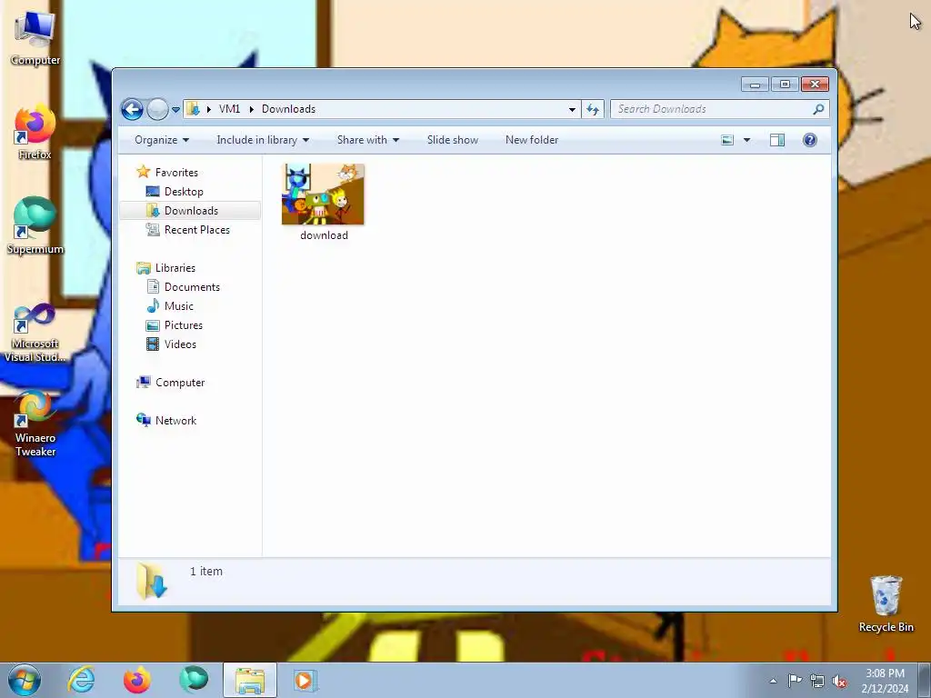Launch Windows Media Player from taskbar
The width and height of the screenshot is (931, 698).
coord(305,680)
